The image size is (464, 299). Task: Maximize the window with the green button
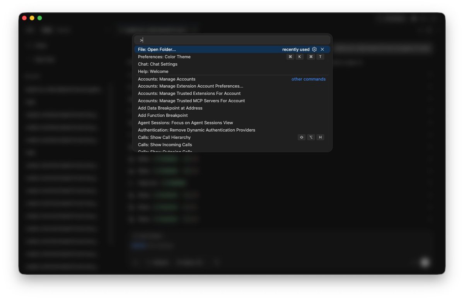[39, 18]
